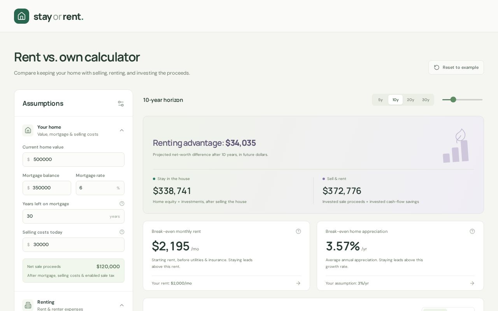Image resolution: width=498 pixels, height=311 pixels.
Task: Adjust the horizon years slider handle
Action: click(x=453, y=100)
